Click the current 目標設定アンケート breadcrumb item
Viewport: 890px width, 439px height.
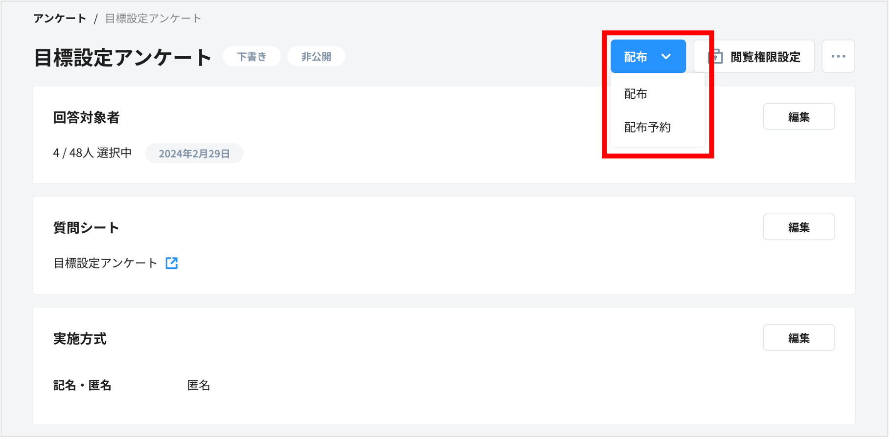[x=153, y=19]
